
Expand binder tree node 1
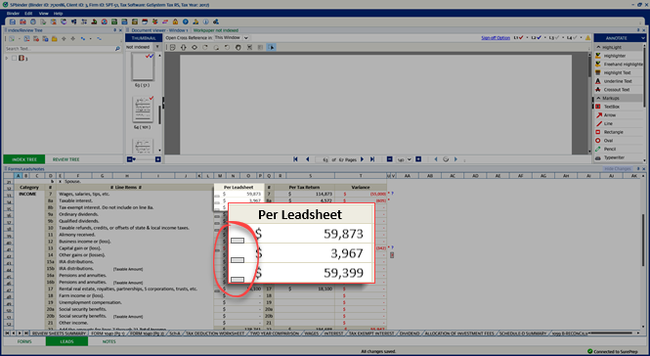click(x=7, y=59)
